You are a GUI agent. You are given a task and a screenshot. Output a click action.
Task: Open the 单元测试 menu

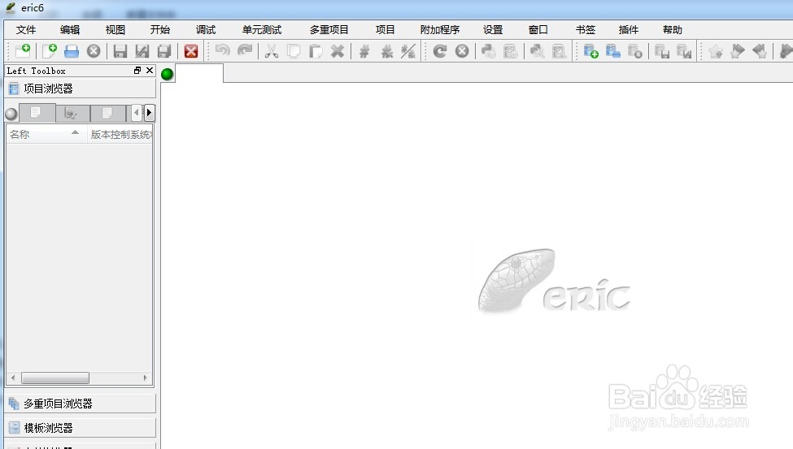(261, 30)
